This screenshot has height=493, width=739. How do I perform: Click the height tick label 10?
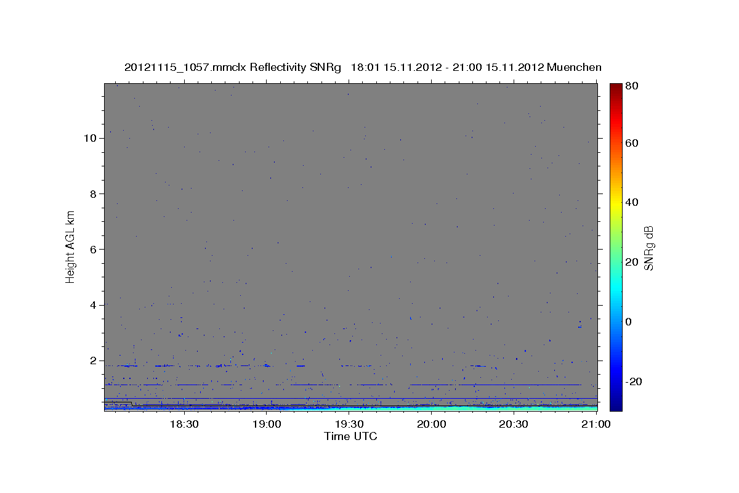[90, 138]
